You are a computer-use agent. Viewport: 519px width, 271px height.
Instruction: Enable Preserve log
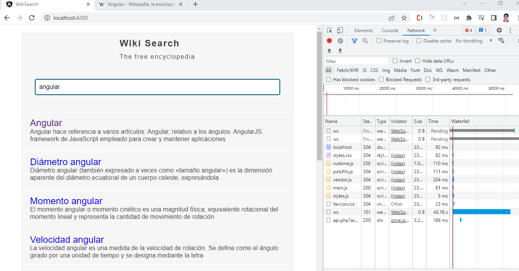(378, 41)
